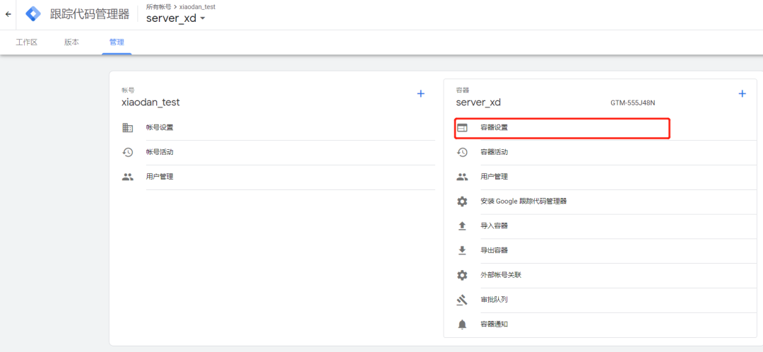Switch to the 工作区 tab
Image resolution: width=763 pixels, height=352 pixels.
click(x=26, y=42)
